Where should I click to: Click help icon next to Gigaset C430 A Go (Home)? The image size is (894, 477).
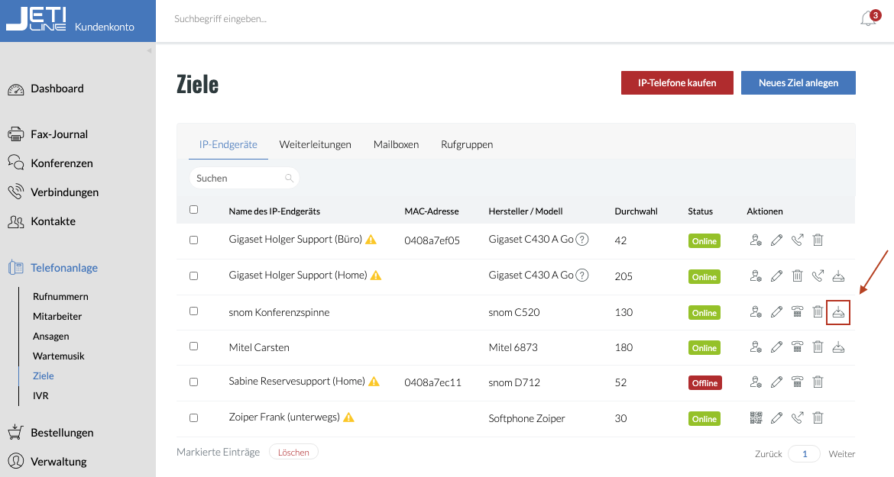582,276
